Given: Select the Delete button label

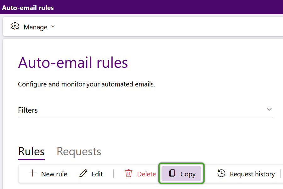Looking at the screenshot, I should pyautogui.click(x=147, y=174).
